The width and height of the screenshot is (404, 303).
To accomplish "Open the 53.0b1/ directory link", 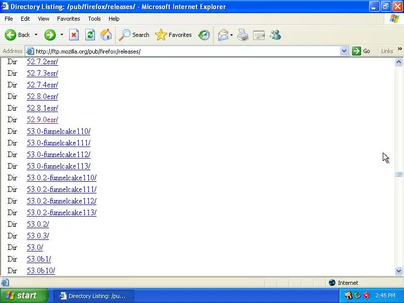I will click(39, 259).
